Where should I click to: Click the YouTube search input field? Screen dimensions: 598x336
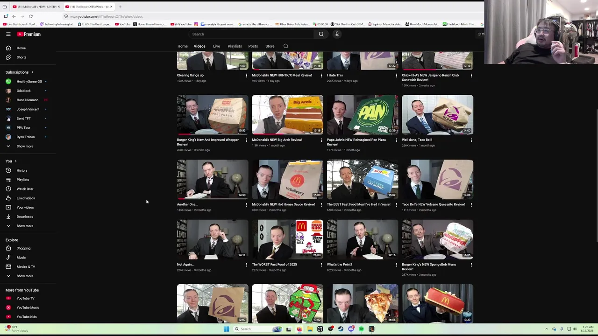(252, 34)
